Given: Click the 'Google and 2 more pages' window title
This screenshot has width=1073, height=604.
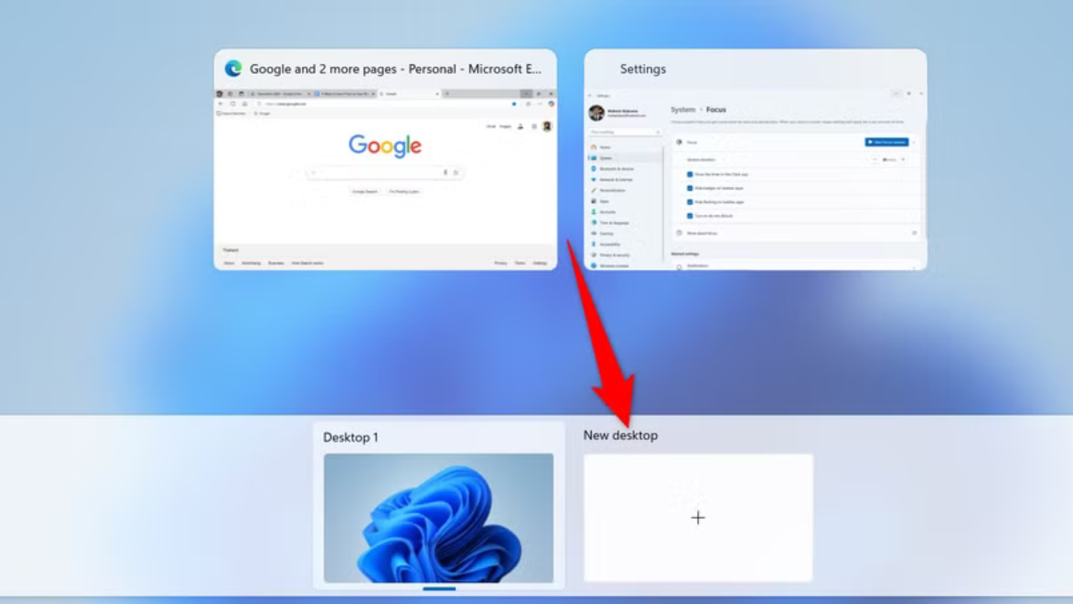Looking at the screenshot, I should pyautogui.click(x=395, y=69).
